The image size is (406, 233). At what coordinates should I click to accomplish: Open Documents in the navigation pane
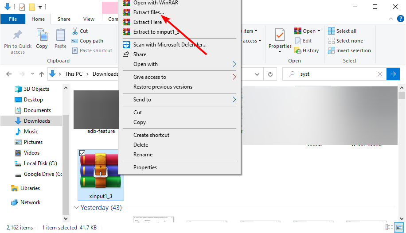pyautogui.click(x=33, y=110)
